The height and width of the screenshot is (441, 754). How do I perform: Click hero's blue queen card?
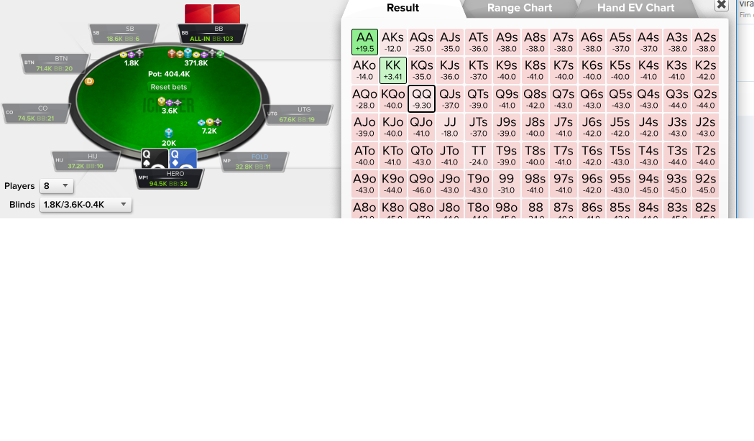(x=183, y=159)
